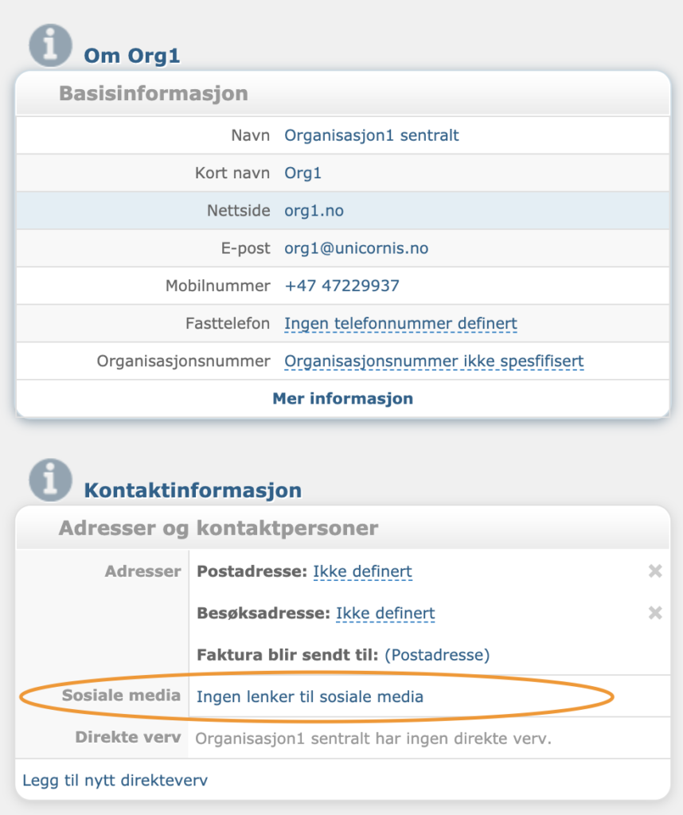Remove Postadresse with its X icon
This screenshot has width=683, height=815.
655,571
